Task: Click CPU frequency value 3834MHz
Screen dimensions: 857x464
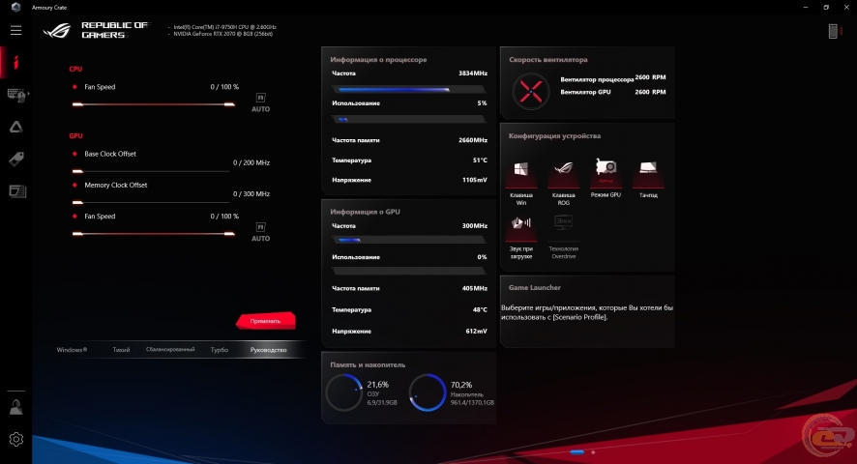Action: (473, 73)
